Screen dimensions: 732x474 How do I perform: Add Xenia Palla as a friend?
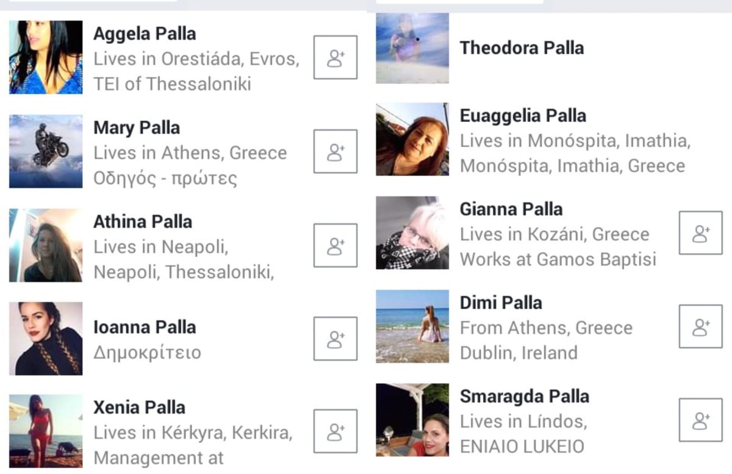coord(335,431)
